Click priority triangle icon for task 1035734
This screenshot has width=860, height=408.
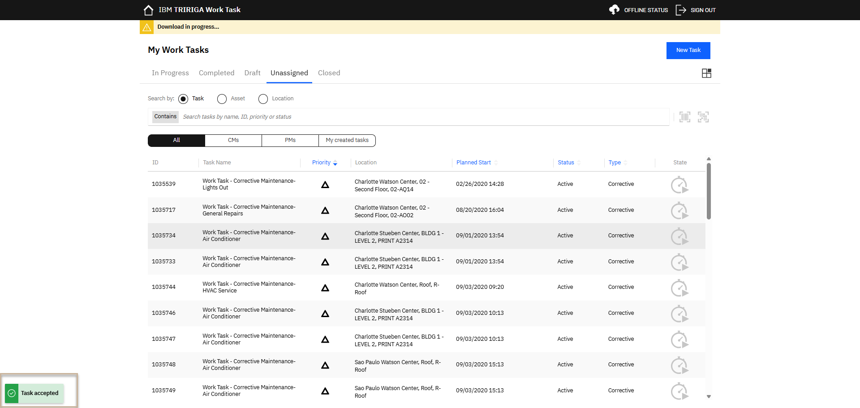pos(325,236)
